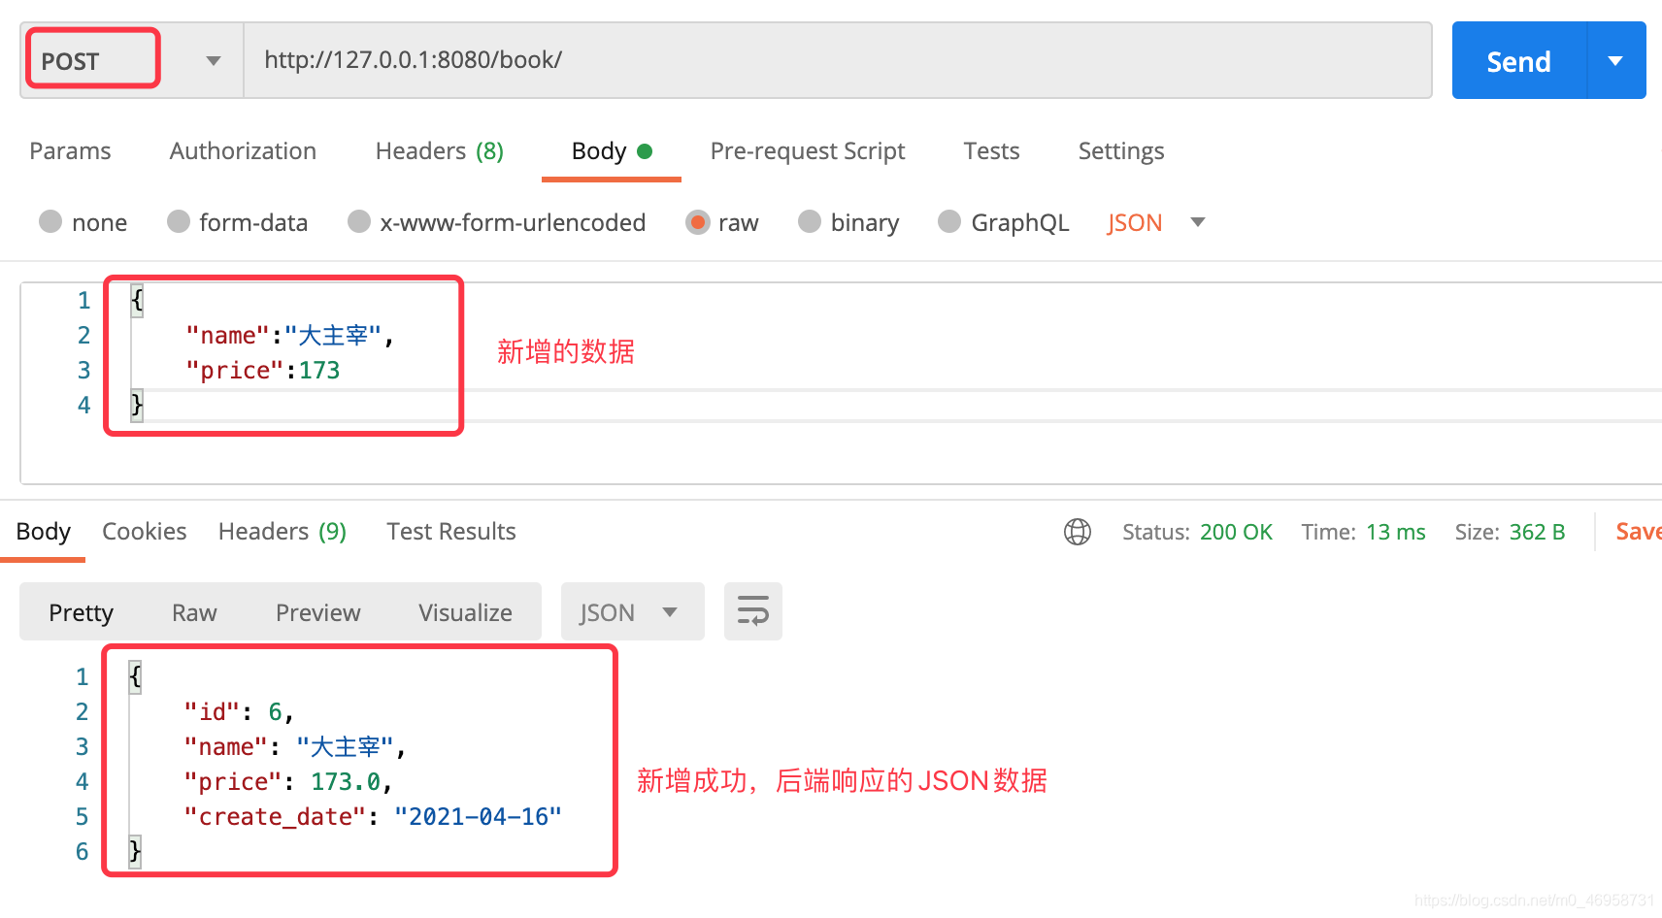The height and width of the screenshot is (918, 1662).
Task: Expand the JSON body type dropdown
Action: [x=1198, y=222]
